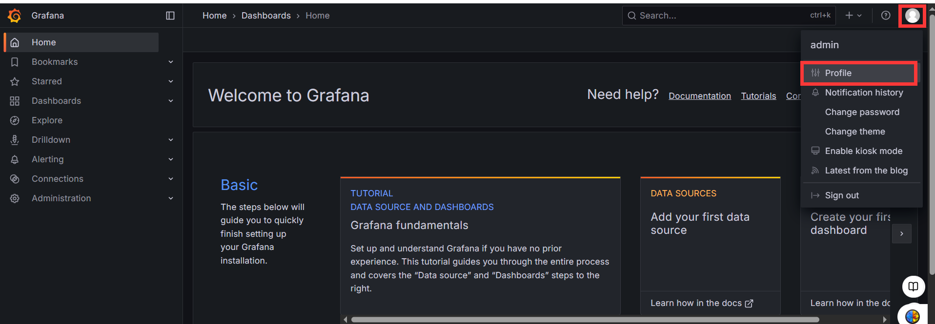
Task: Expand the Starred section chevron
Action: coord(171,81)
